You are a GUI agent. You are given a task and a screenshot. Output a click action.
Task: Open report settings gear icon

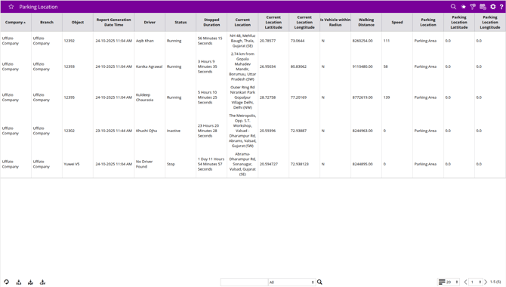click(x=492, y=7)
